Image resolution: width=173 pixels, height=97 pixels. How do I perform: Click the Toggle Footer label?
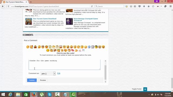(137, 89)
